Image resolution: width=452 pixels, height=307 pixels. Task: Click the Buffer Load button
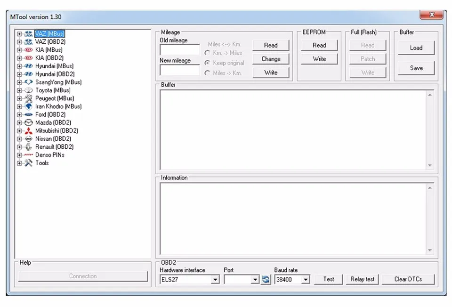(416, 48)
